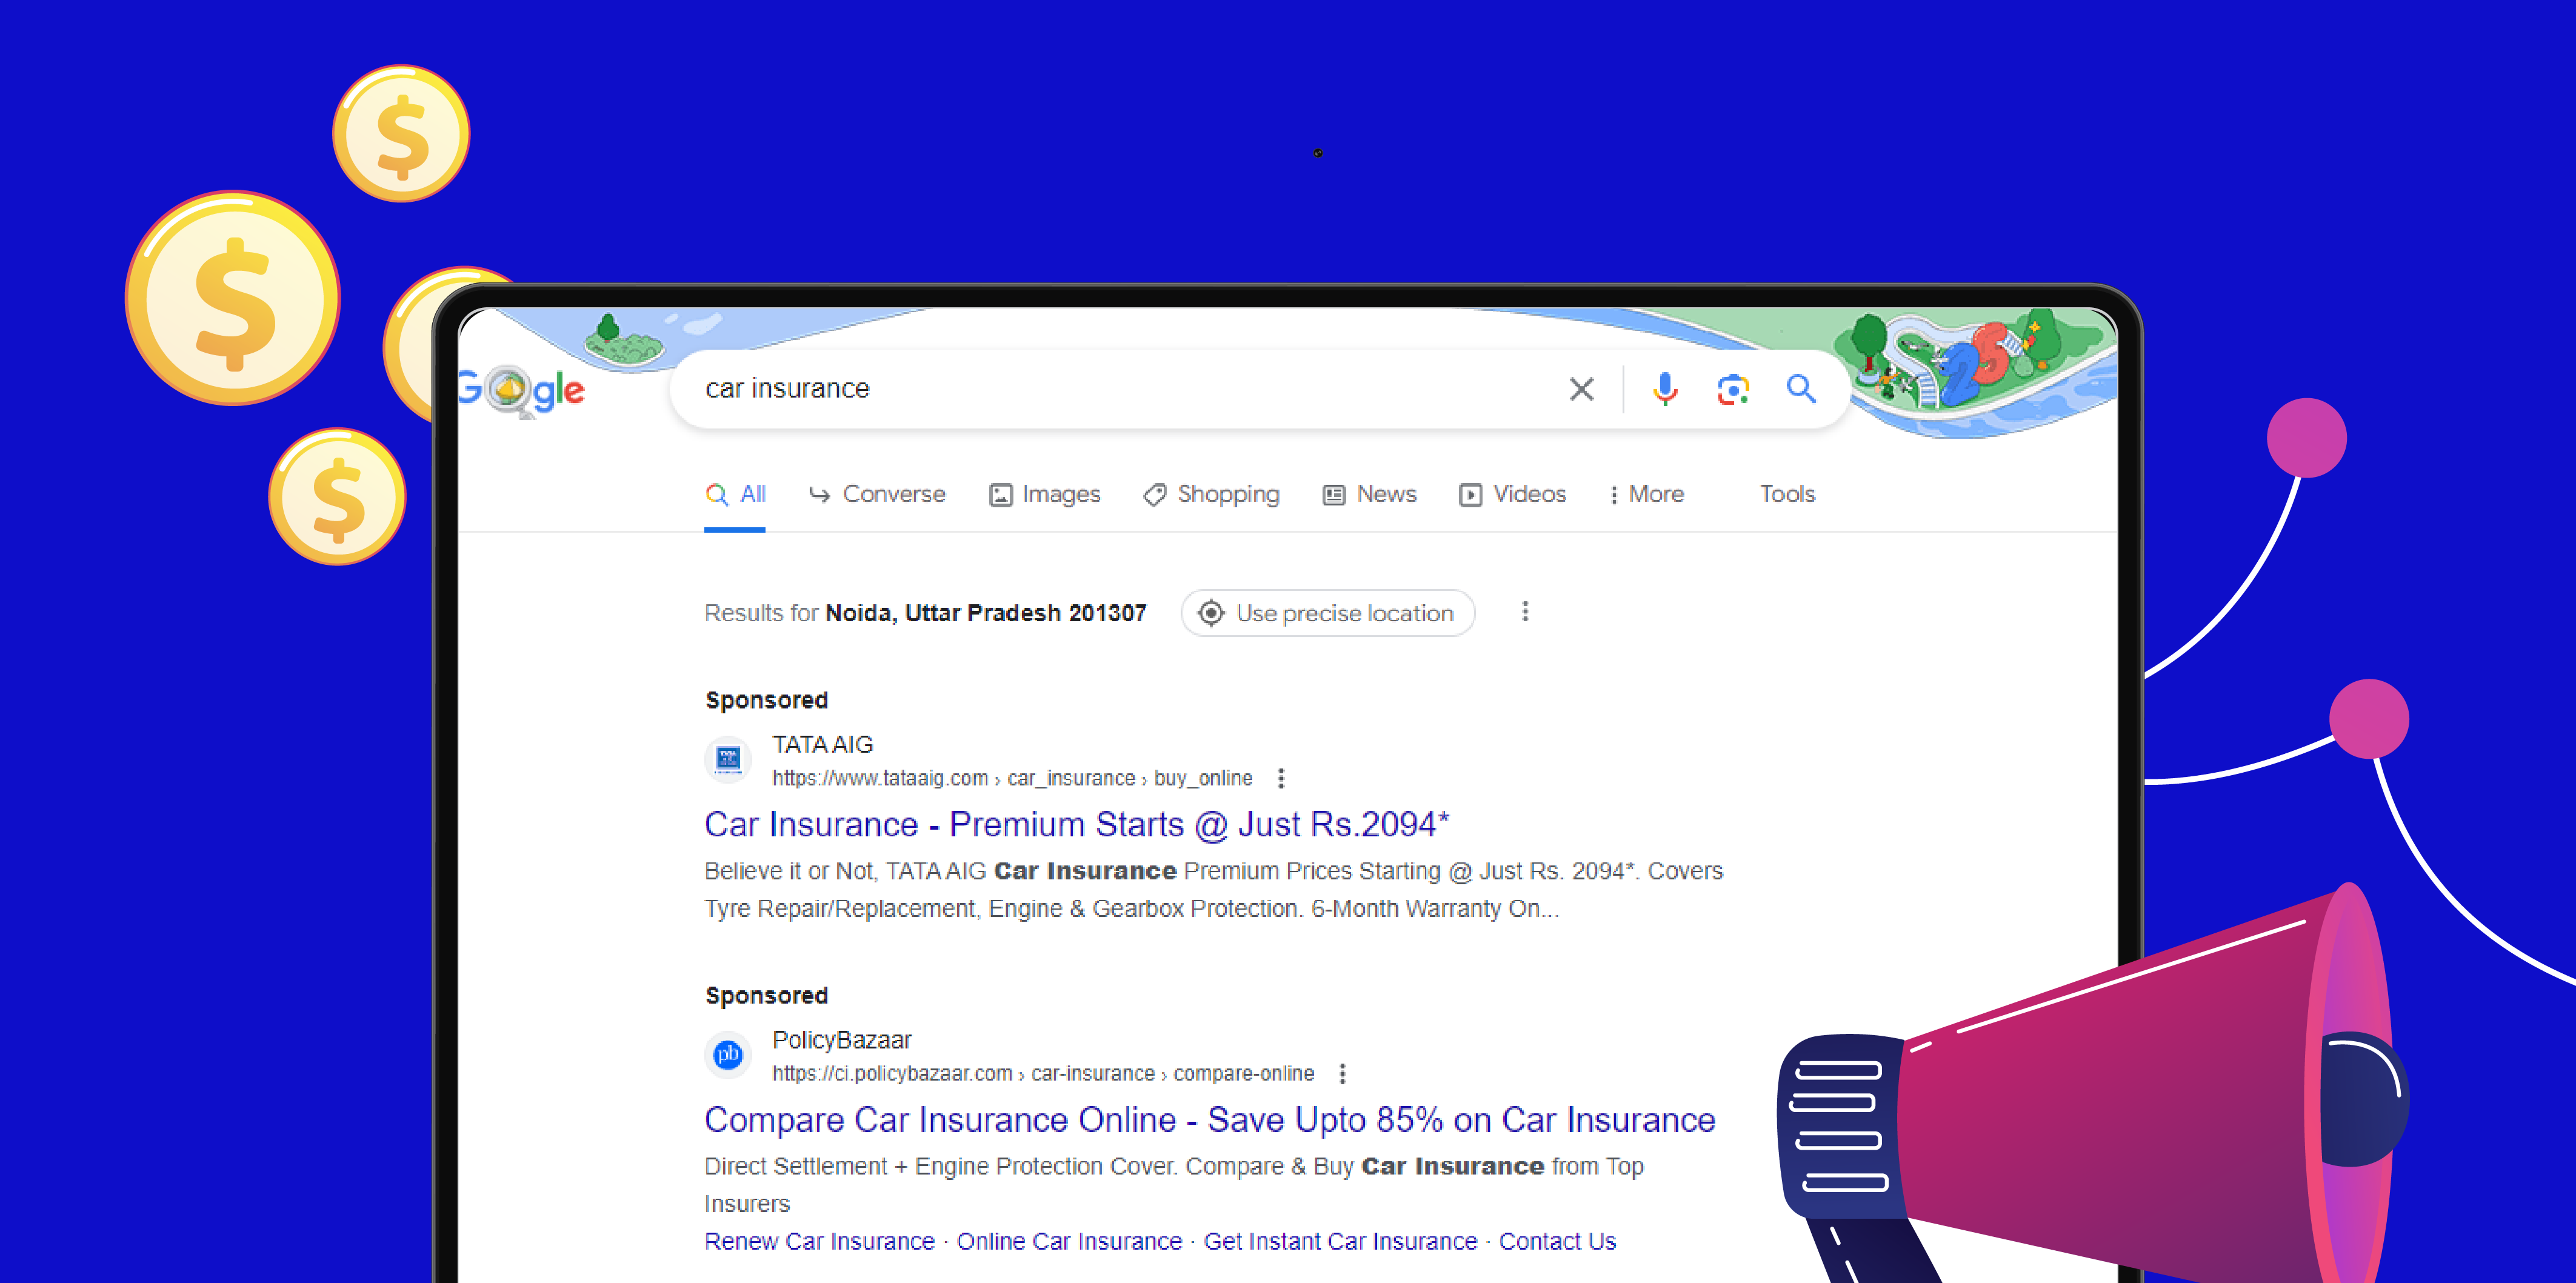Start voice search with the microphone icon
Viewport: 2576px width, 1283px height.
coord(1665,389)
